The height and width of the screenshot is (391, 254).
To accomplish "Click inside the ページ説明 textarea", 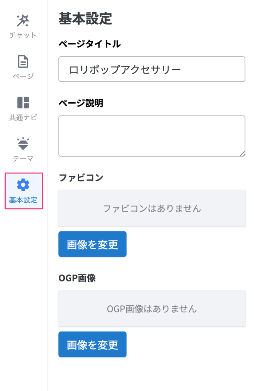I will coord(152,136).
